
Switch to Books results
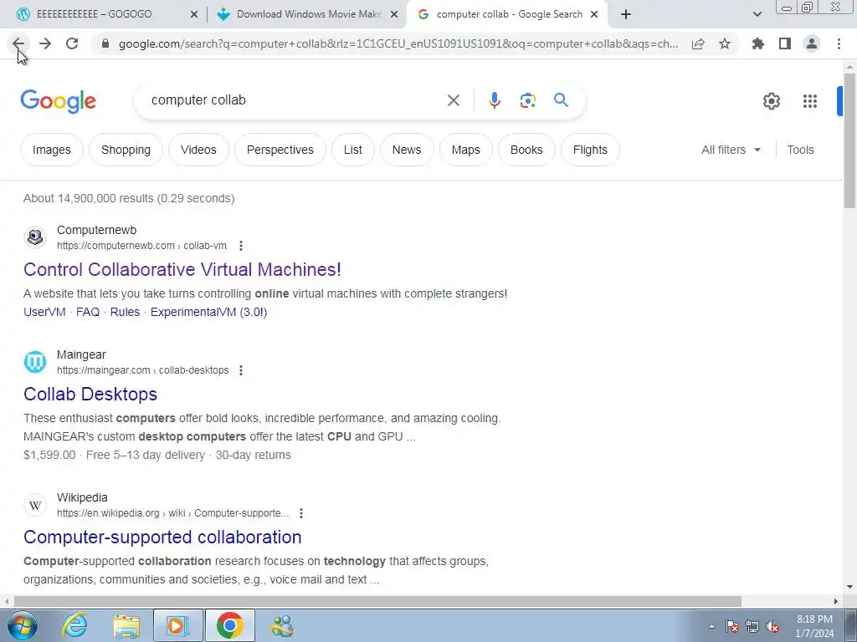526,150
